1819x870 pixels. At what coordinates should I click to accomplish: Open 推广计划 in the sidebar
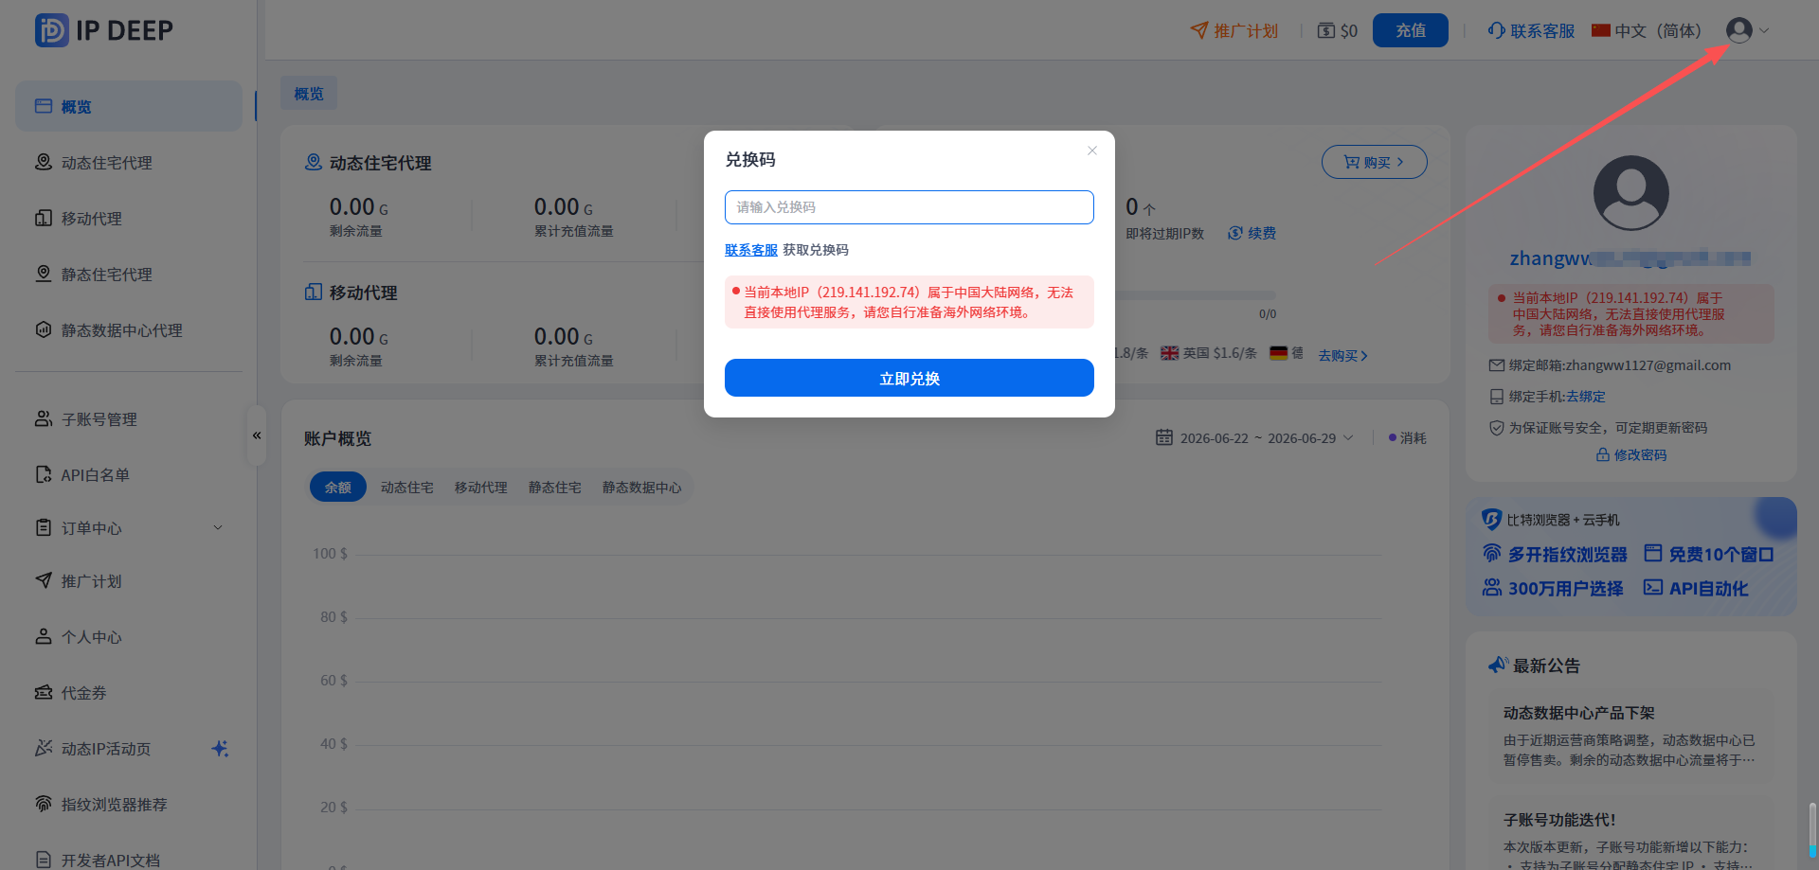point(129,581)
